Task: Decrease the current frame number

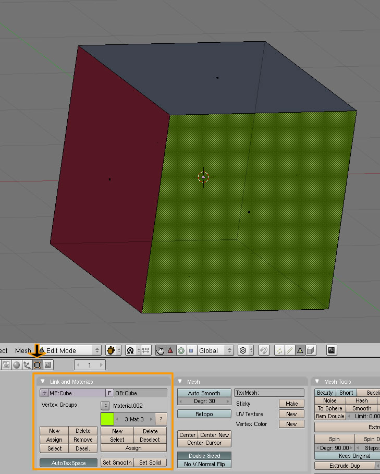Action: click(78, 365)
